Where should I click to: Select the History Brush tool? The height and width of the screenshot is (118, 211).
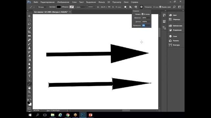(29, 52)
